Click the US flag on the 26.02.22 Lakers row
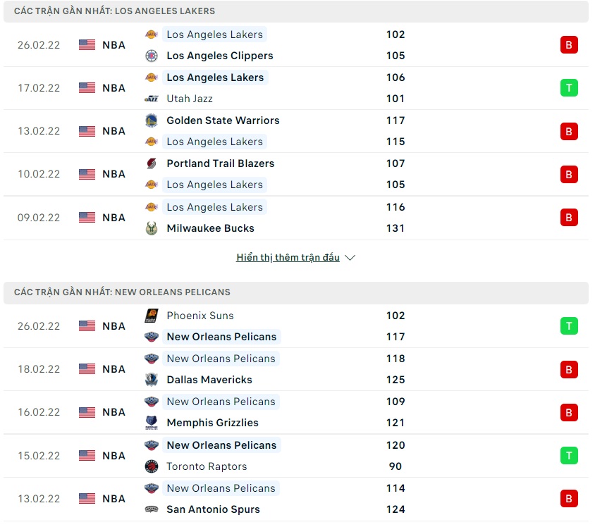Image resolution: width=595 pixels, height=527 pixels. 87,45
